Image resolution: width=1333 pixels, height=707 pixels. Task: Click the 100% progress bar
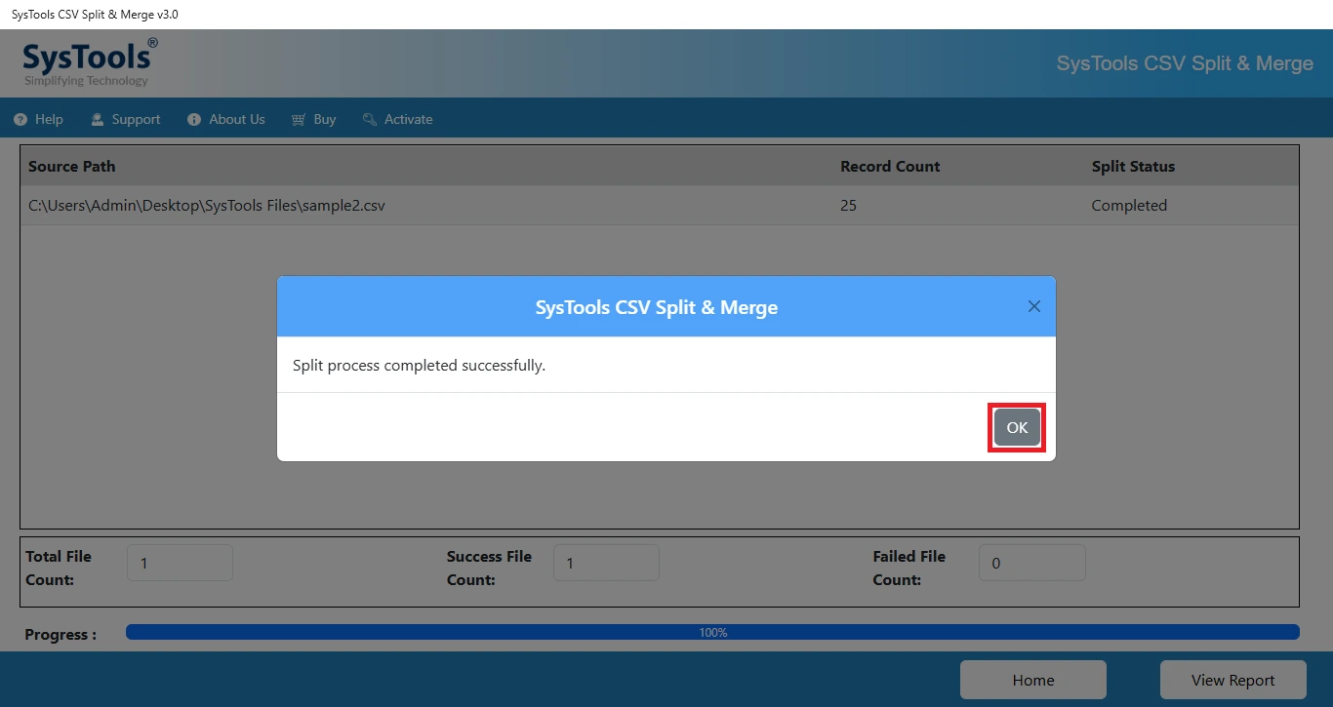coord(712,632)
